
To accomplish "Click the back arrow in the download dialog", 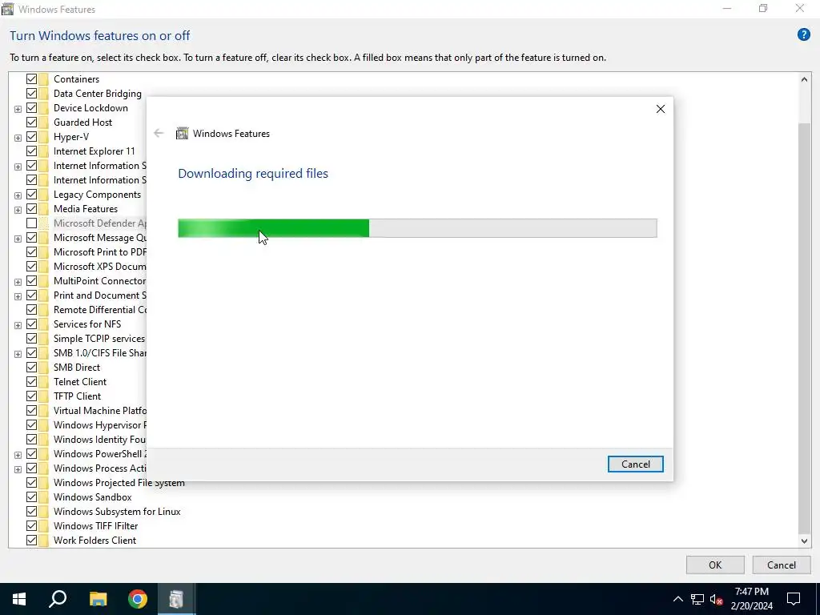I will tap(159, 134).
